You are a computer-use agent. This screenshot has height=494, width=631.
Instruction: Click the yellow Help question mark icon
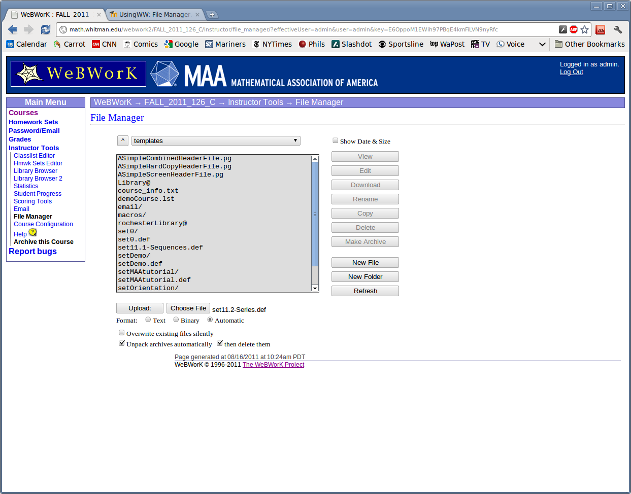(x=32, y=232)
